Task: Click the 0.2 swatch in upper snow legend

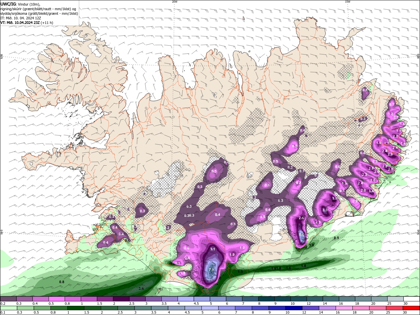Action: (x=8, y=299)
